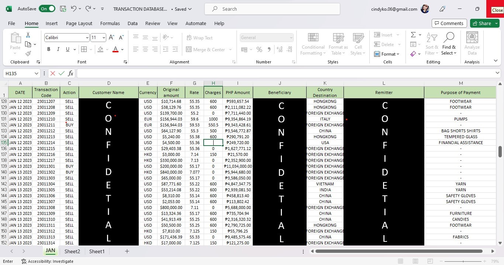Viewport: 504px width, 265px height.
Task: Open the Comments pane button
Action: [x=449, y=23]
